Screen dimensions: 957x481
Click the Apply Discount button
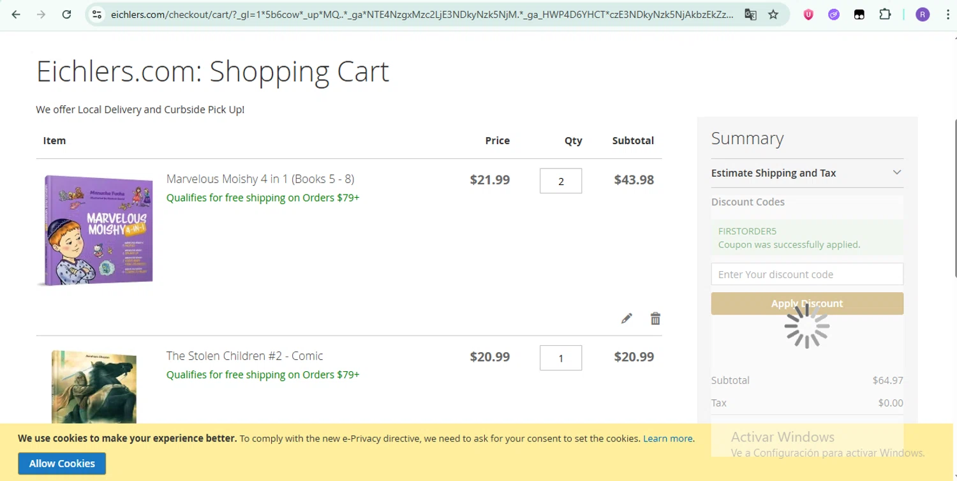807,304
